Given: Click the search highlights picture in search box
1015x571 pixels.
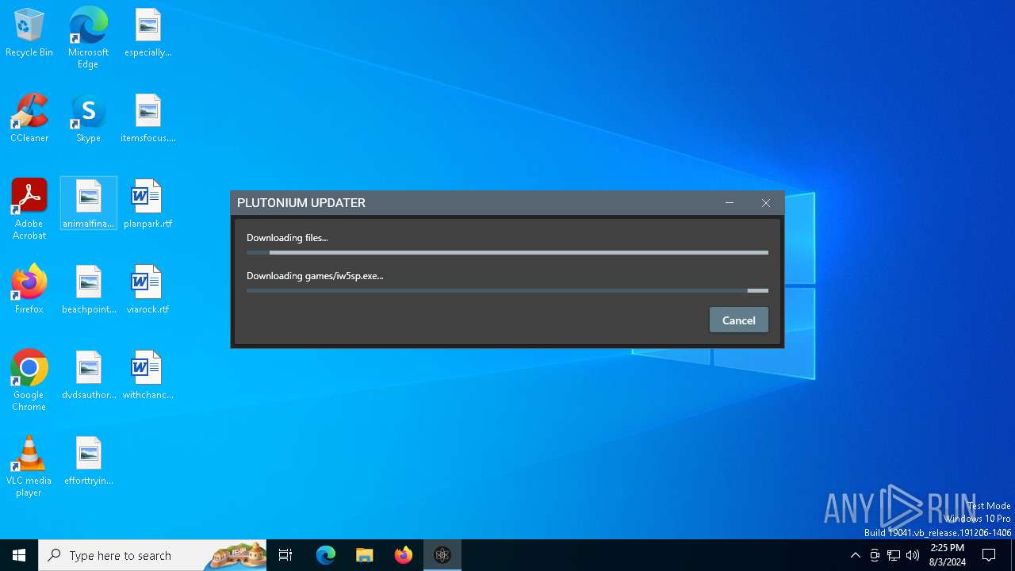Looking at the screenshot, I should coord(236,555).
